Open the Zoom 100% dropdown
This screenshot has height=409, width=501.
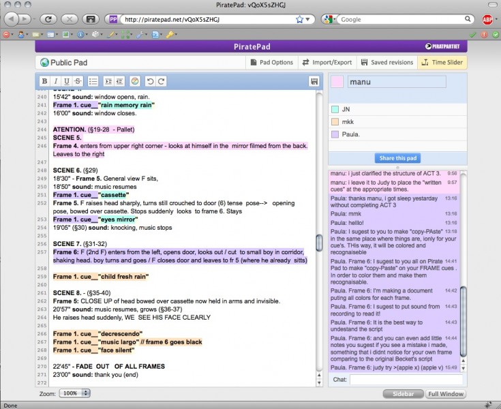[x=75, y=393]
